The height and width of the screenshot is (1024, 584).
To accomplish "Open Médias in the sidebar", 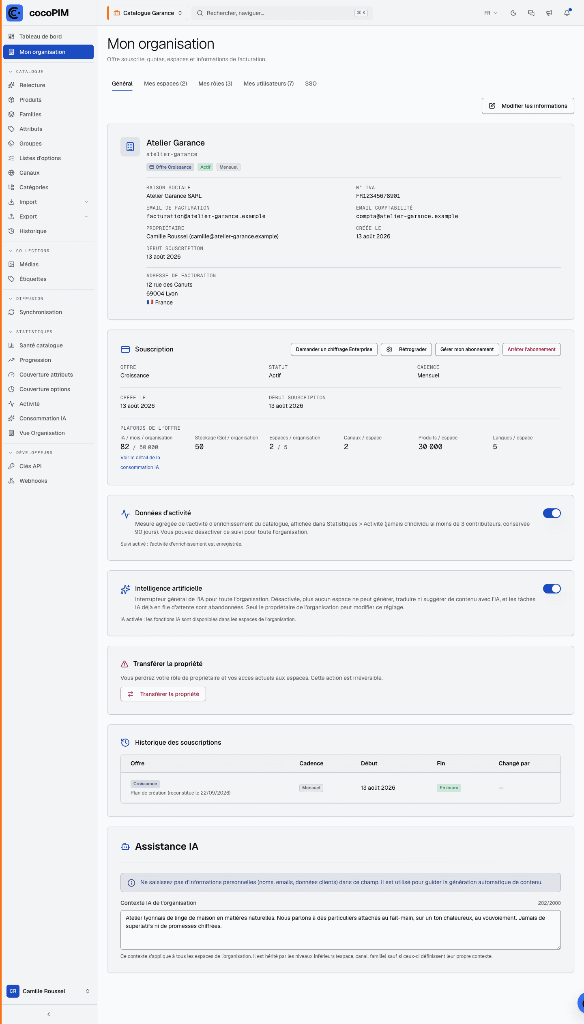I will tap(48, 264).
